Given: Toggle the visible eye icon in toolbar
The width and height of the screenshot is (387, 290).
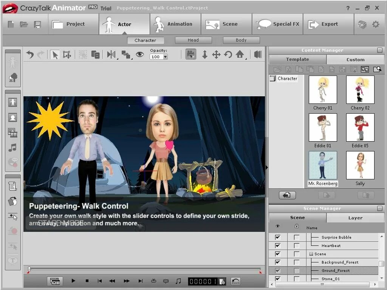Looking at the screenshot, I should (x=140, y=54).
